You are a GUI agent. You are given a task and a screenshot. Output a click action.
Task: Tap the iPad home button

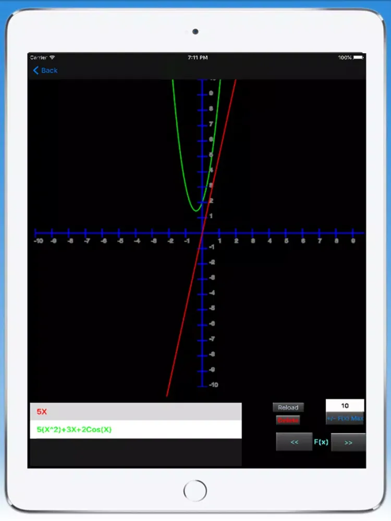[195, 491]
